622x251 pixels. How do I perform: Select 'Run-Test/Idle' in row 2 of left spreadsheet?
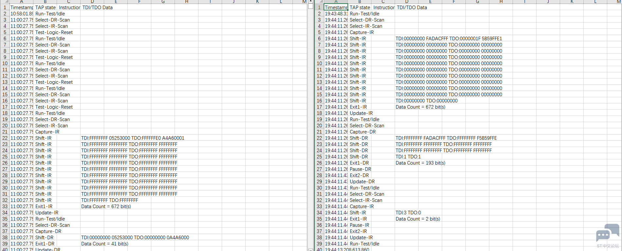[50, 13]
